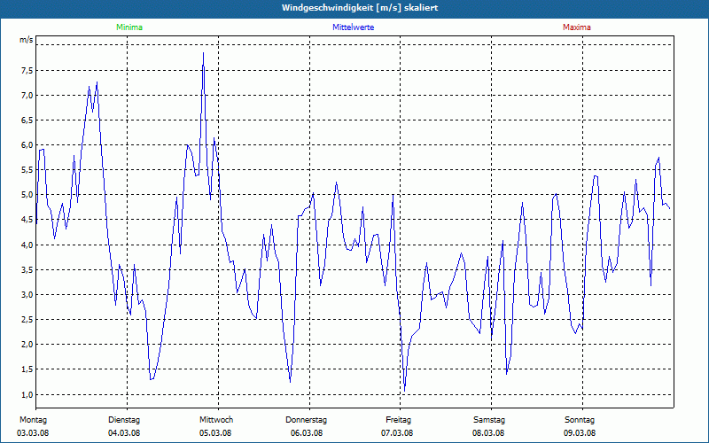Click the blue Mittelwerte legend label
This screenshot has width=709, height=443.
(353, 27)
